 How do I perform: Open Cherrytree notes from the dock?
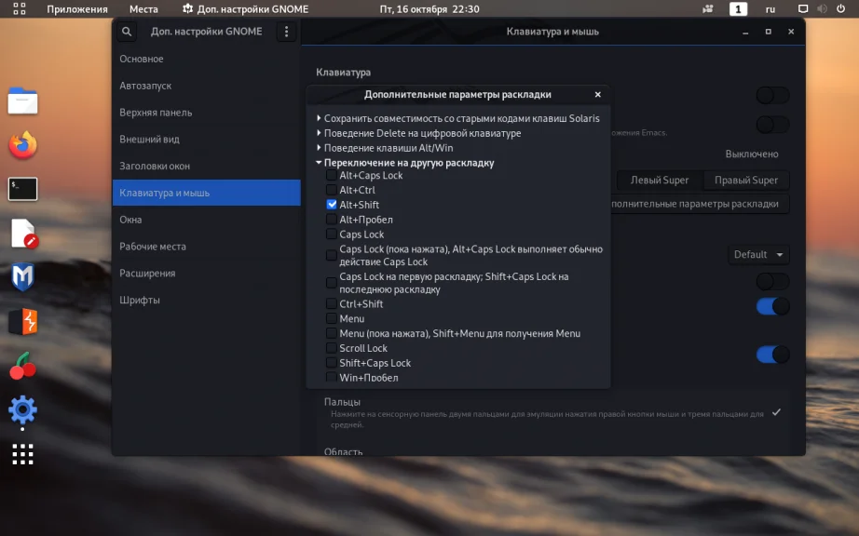tap(22, 367)
